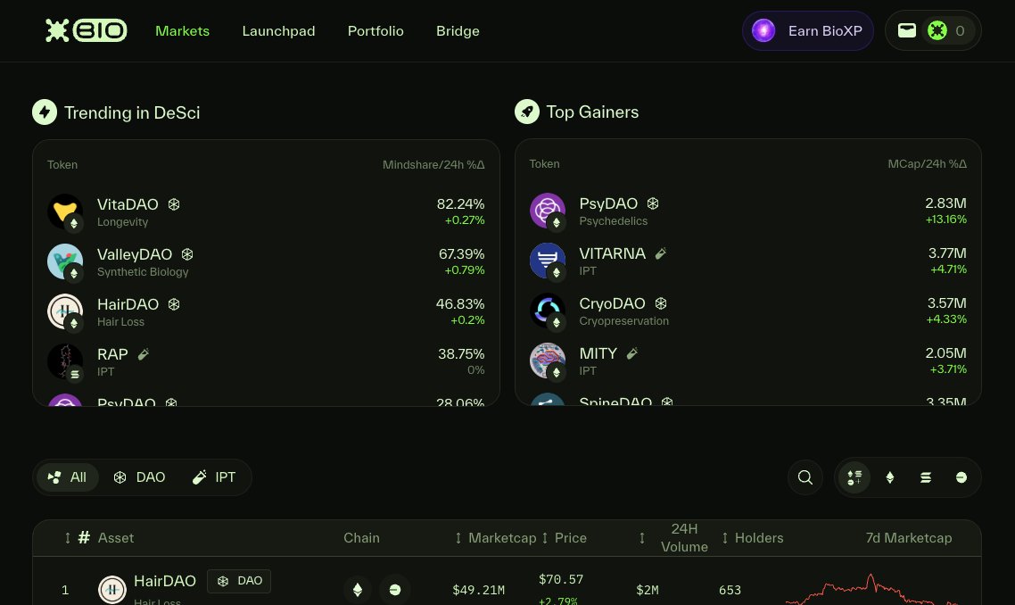
Task: Filter by Solana chain icon
Action: click(x=926, y=477)
